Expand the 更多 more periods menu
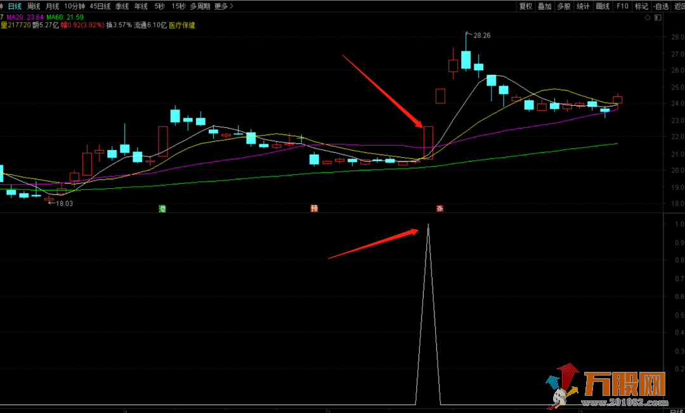The image size is (685, 413). point(224,6)
